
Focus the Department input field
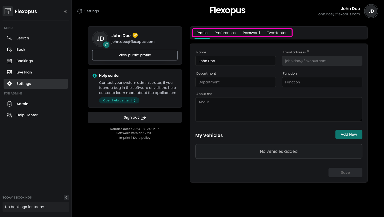(235, 82)
